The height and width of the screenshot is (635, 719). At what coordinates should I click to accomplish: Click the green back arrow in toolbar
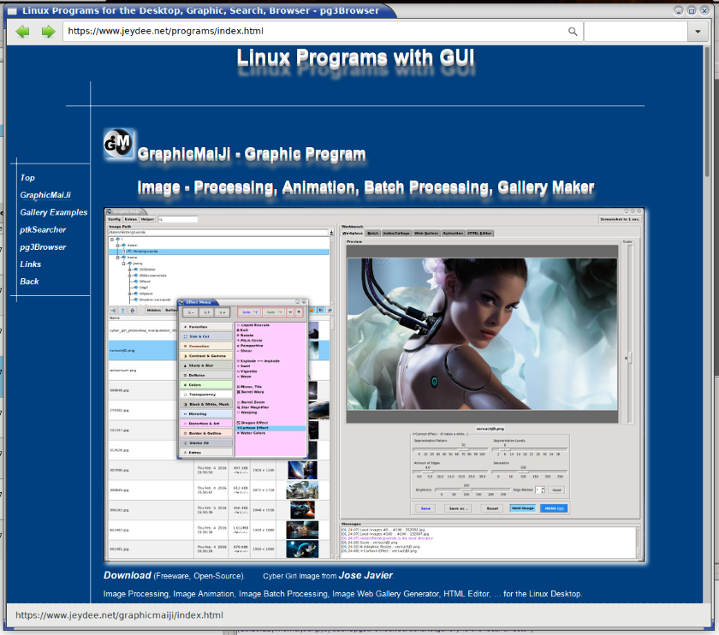point(22,31)
